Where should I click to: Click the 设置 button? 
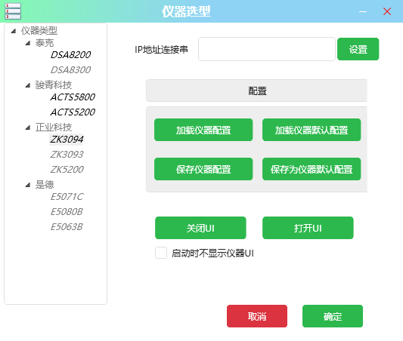(358, 49)
